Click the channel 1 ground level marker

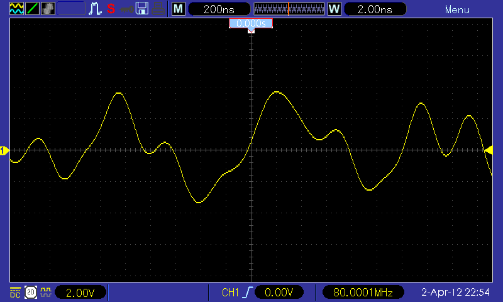coord(4,150)
